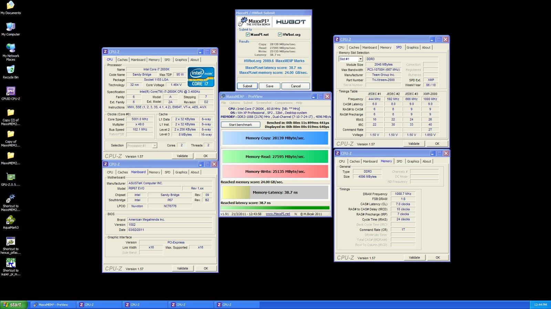Open File menu in MaxxMEM² PreView
The height and width of the screenshot is (309, 551).
pos(223,103)
